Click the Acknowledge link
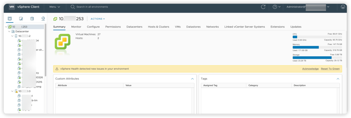This screenshot has width=351, height=118. pos(310,69)
